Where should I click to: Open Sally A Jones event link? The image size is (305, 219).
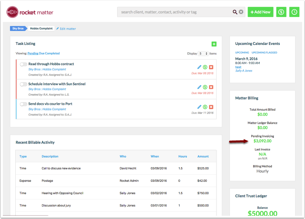(244, 71)
